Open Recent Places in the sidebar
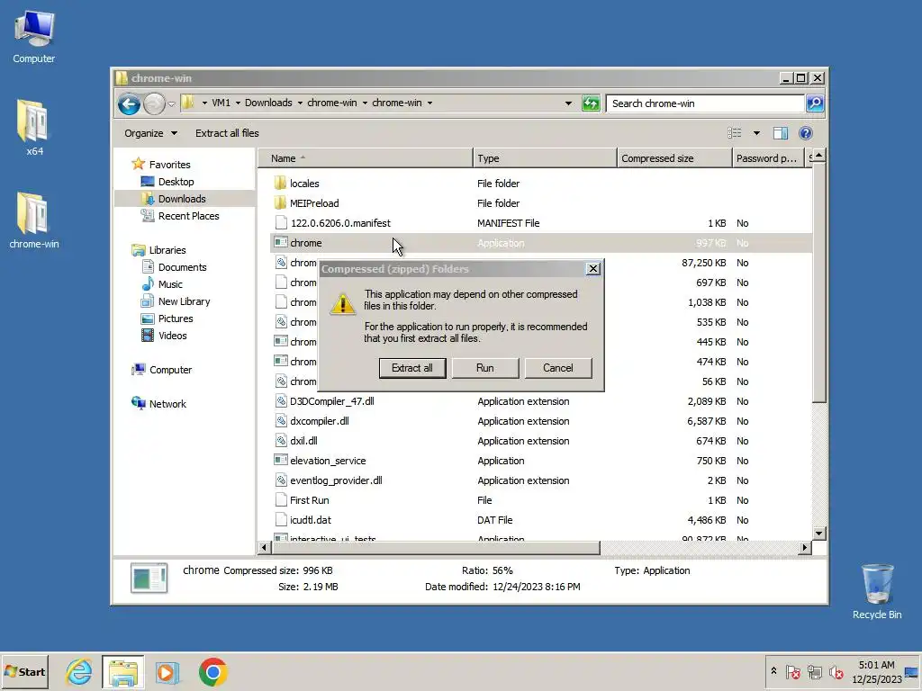The height and width of the screenshot is (691, 922). click(188, 216)
